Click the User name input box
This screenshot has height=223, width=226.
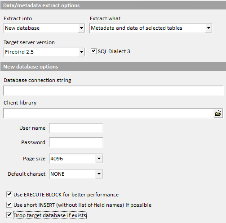(x=76, y=128)
